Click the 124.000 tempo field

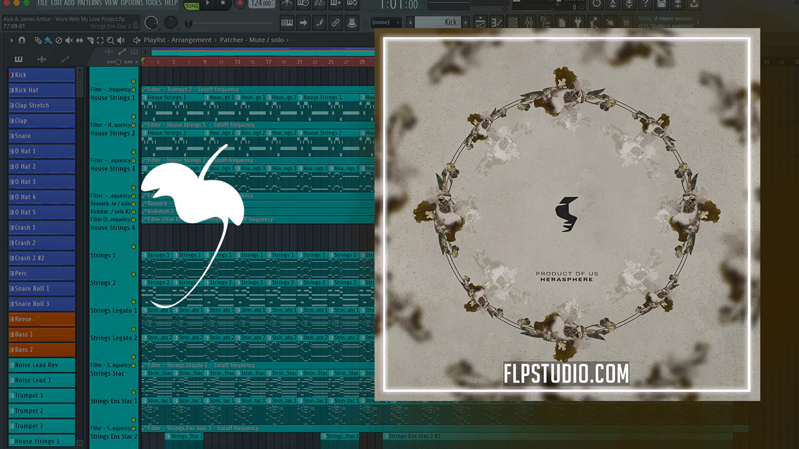pyautogui.click(x=262, y=4)
